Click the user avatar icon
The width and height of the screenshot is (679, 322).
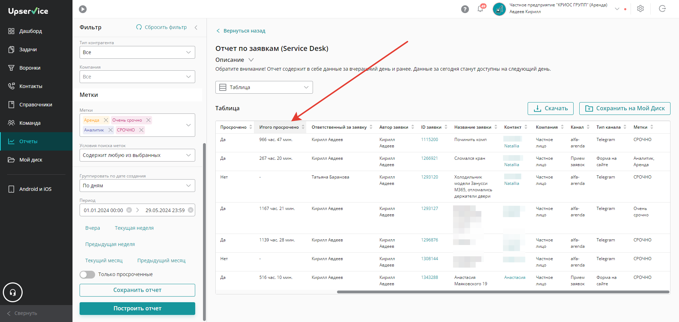coord(499,9)
